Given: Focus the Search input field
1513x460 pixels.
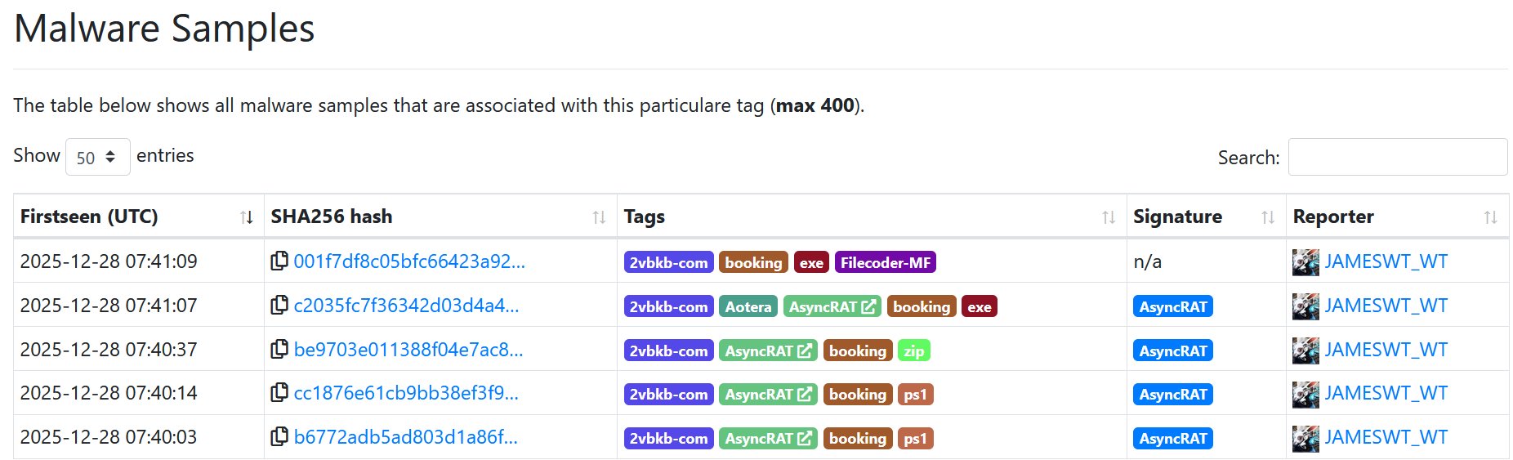Looking at the screenshot, I should [x=1397, y=157].
